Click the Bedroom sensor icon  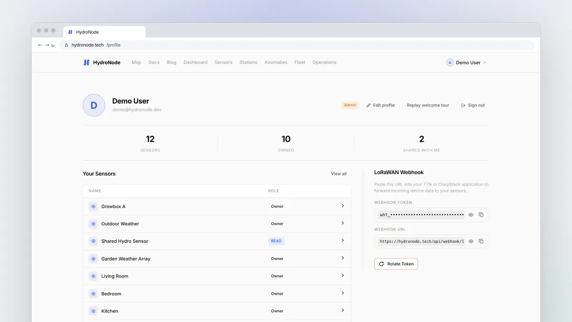point(93,294)
